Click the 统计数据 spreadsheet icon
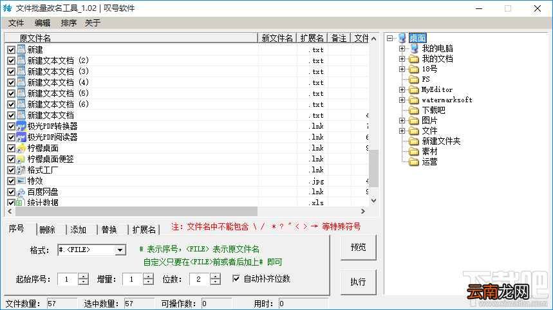The image size is (553, 310). coord(21,203)
